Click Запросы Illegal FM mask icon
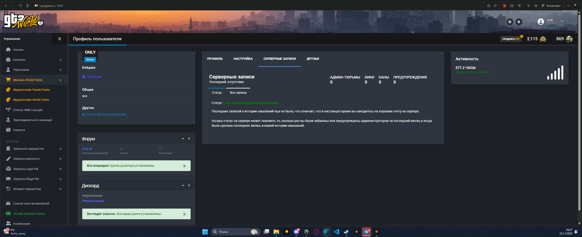Image resolution: width=582 pixels, height=237 pixels. [8, 179]
